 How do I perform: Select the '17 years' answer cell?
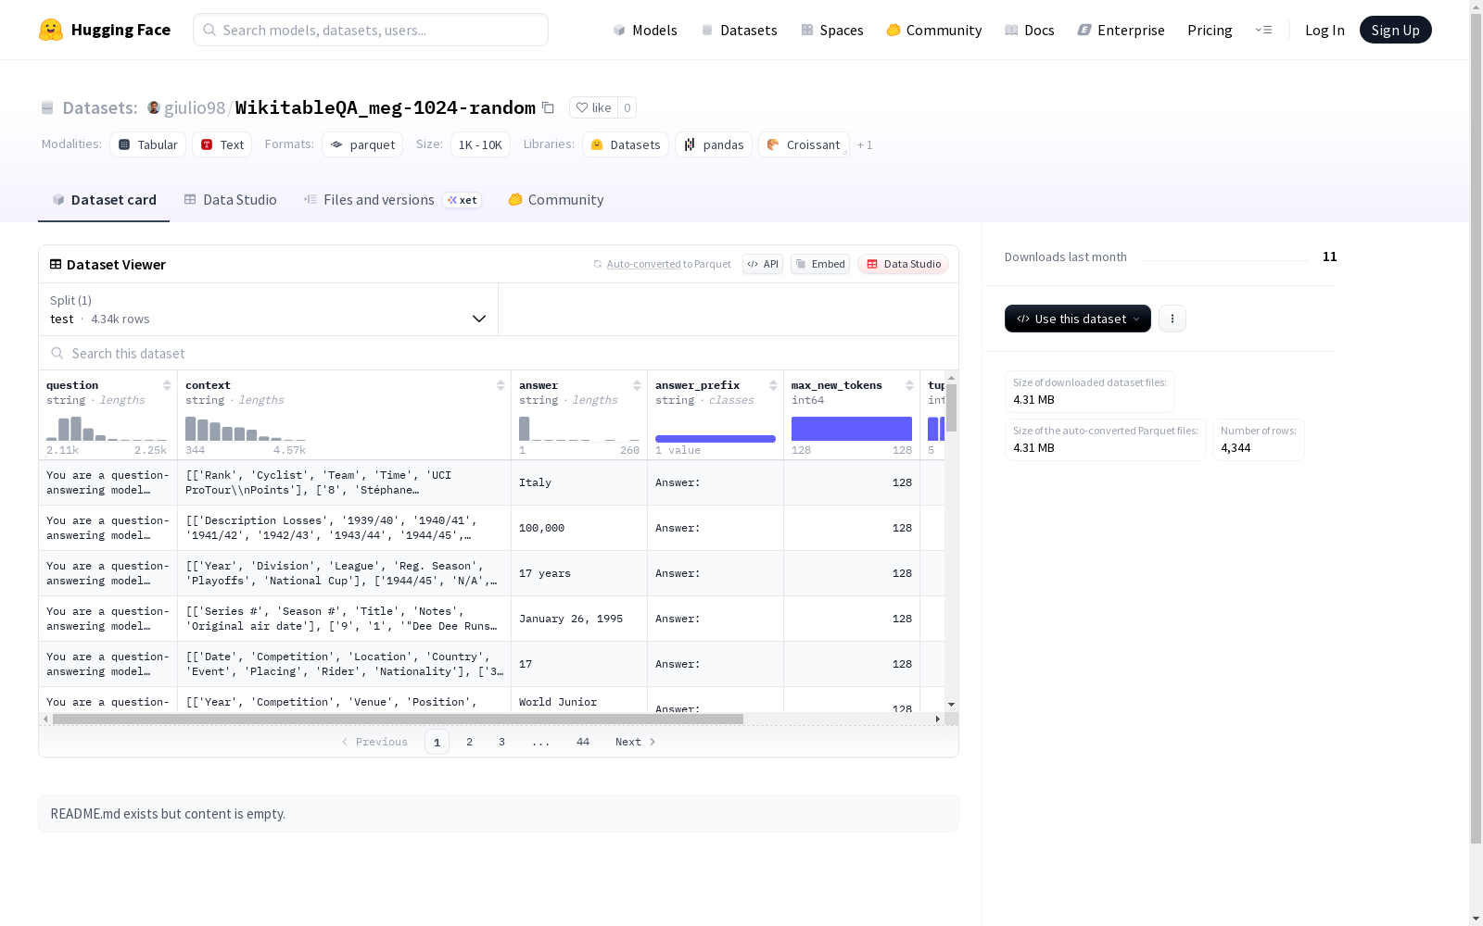[579, 573]
